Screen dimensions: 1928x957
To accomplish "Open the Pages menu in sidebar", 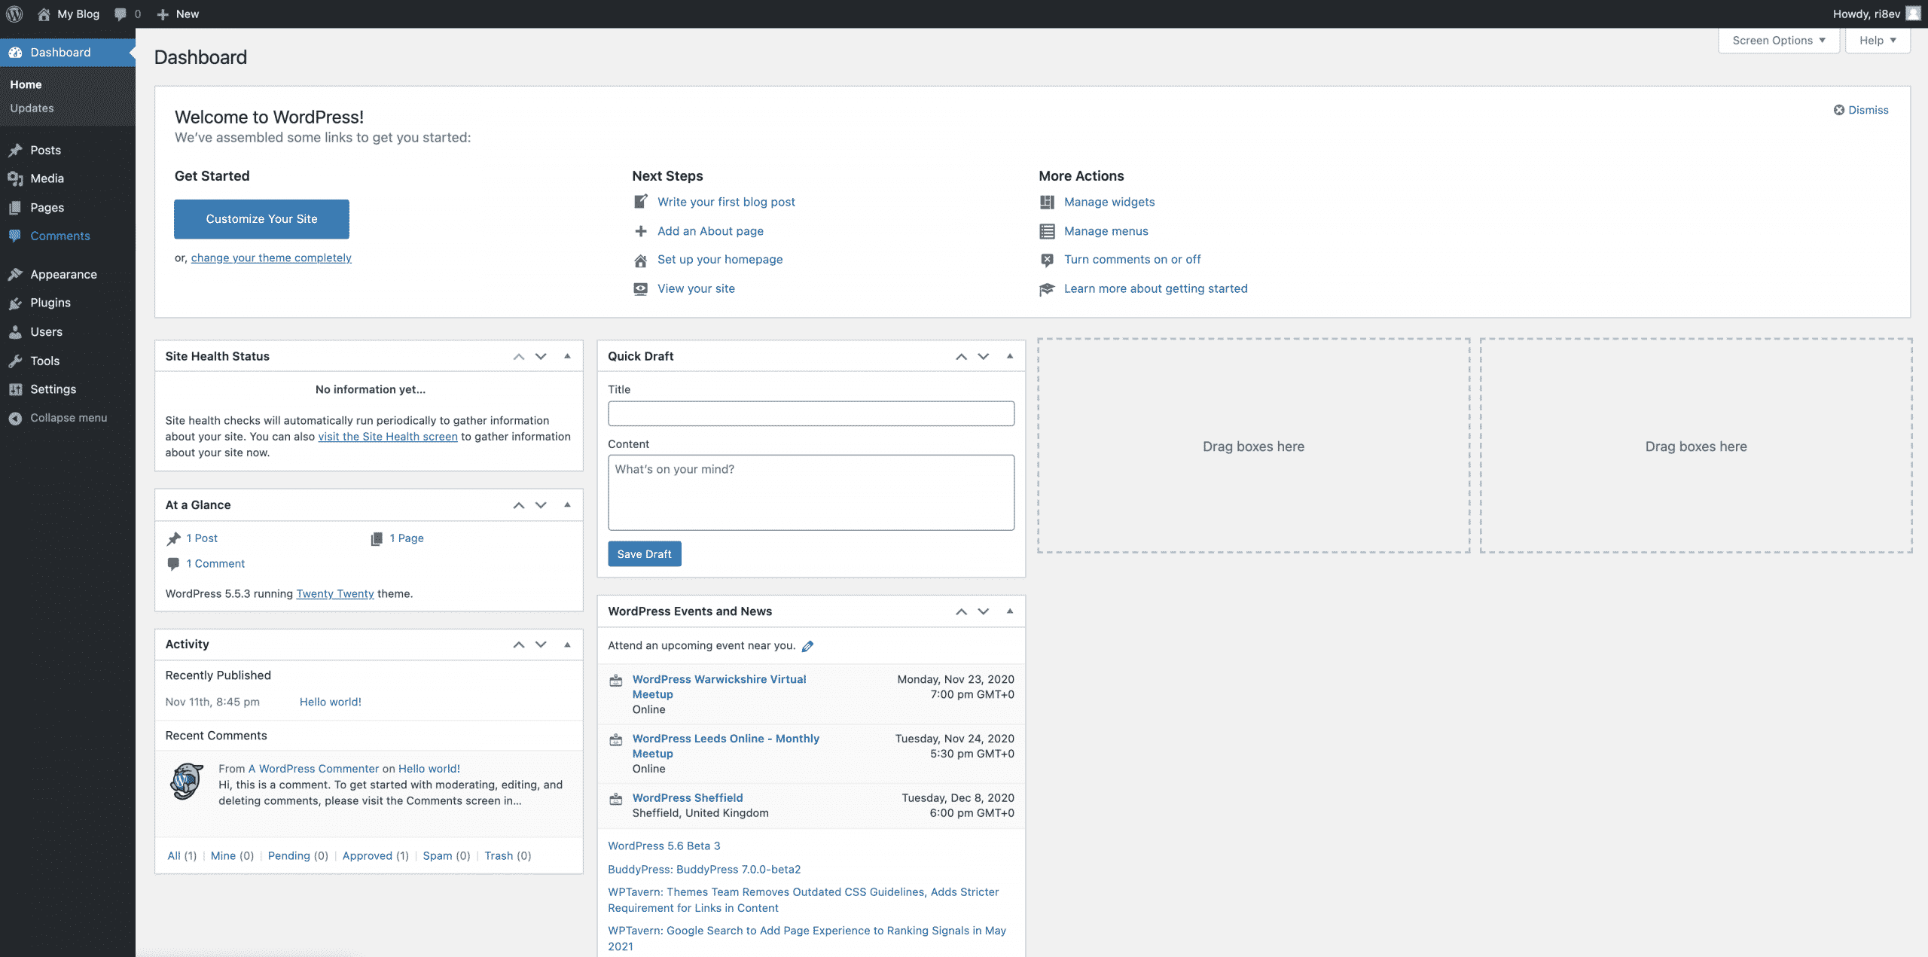I will coord(68,207).
